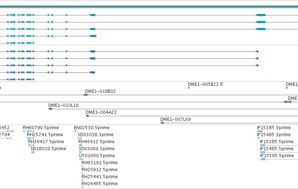Select the RH25441.5prime label
The height and width of the screenshot is (189, 298).
pos(99,177)
